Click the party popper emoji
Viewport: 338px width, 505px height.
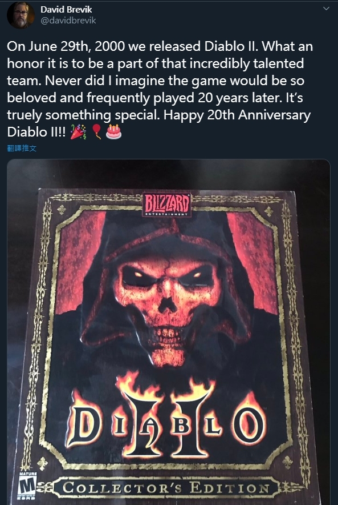point(78,132)
